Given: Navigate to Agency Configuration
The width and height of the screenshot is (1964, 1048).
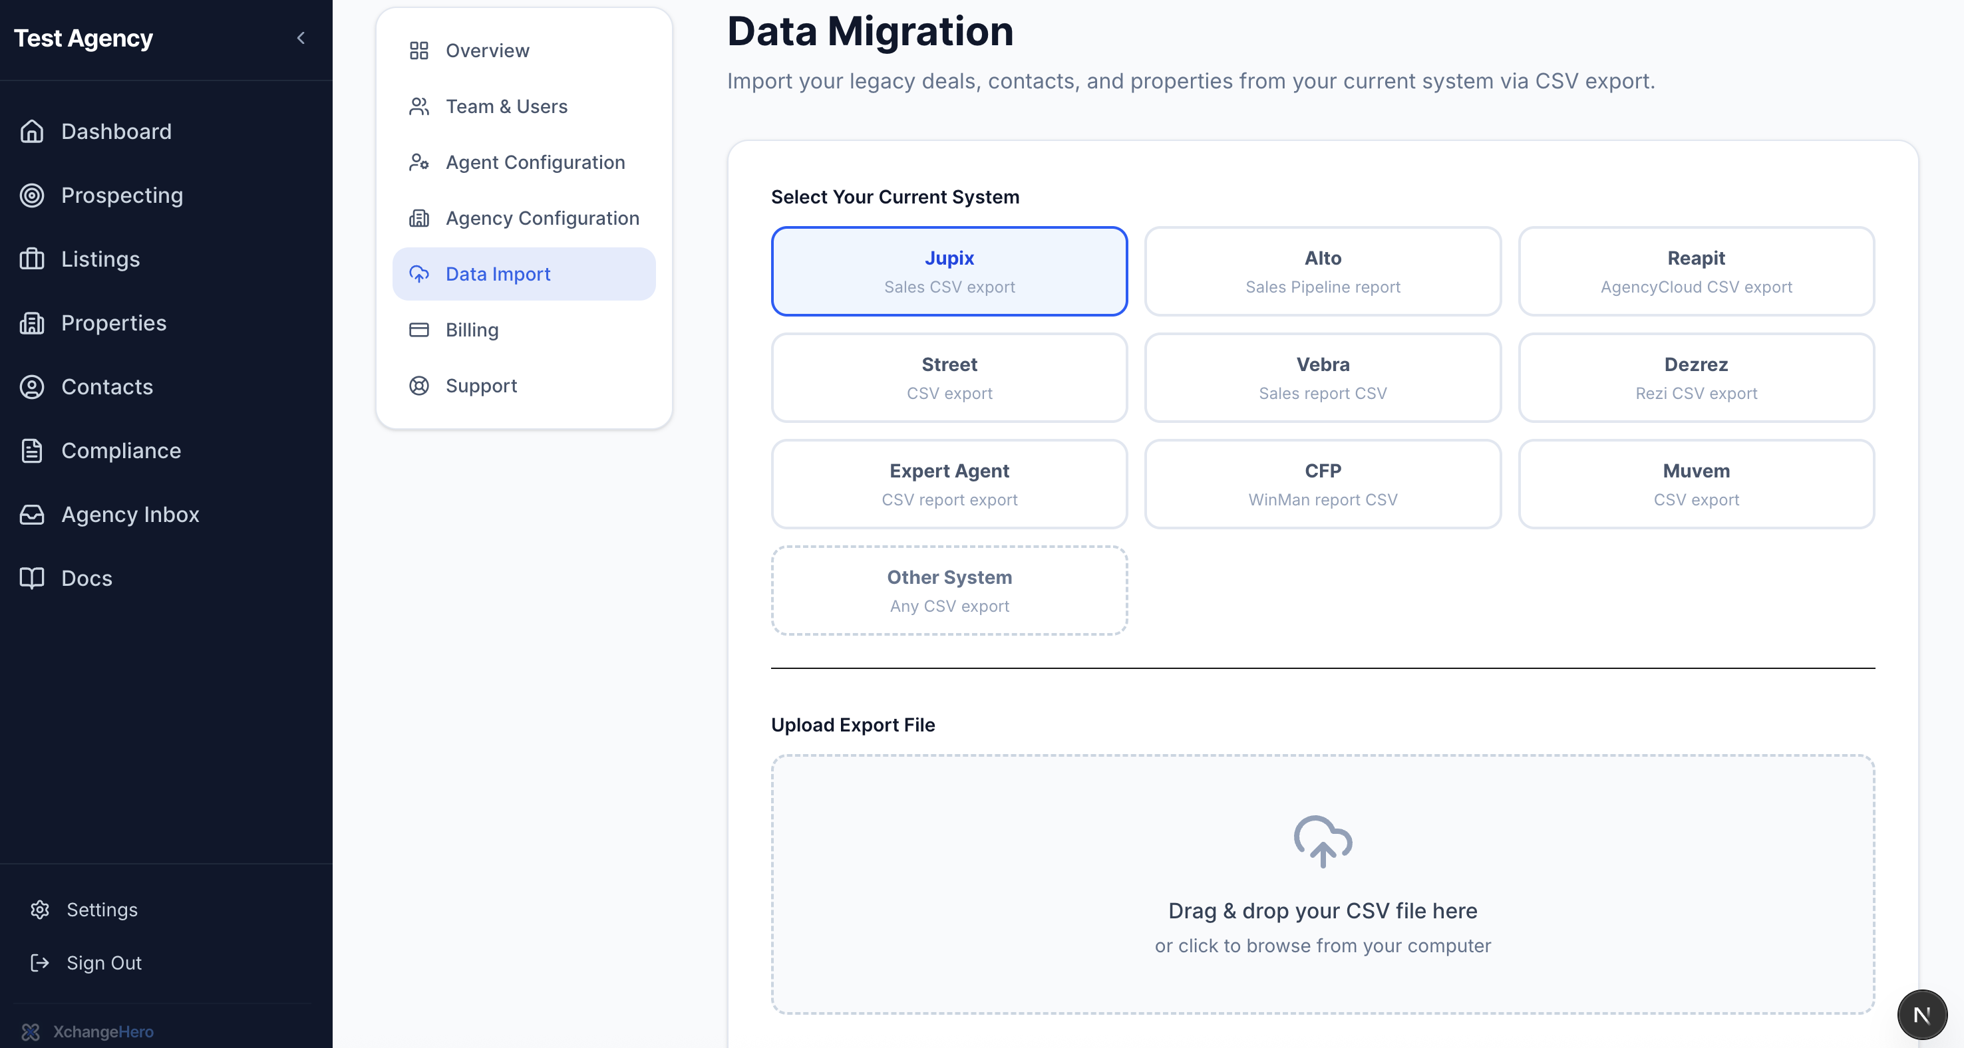Looking at the screenshot, I should [542, 218].
